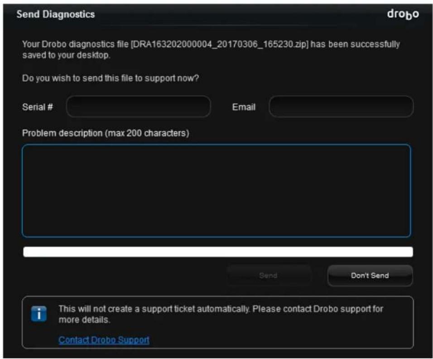Click the Serial # input field

[138, 106]
